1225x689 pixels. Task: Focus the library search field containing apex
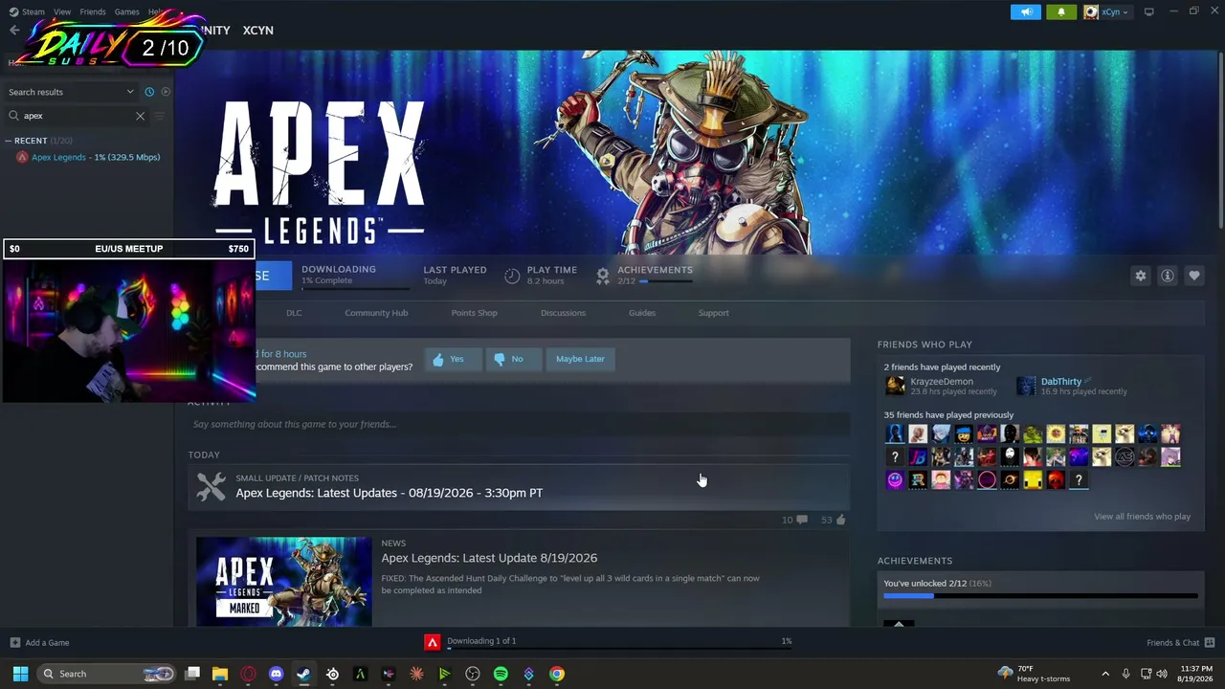(x=77, y=116)
